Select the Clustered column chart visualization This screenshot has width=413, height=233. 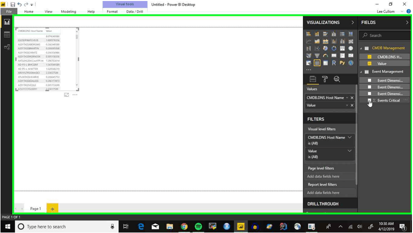pos(334,34)
